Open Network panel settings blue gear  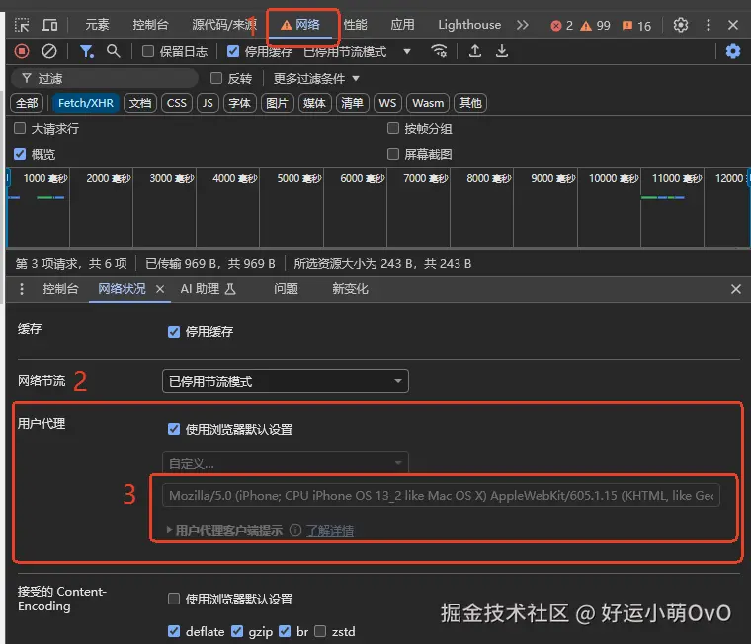pos(733,51)
